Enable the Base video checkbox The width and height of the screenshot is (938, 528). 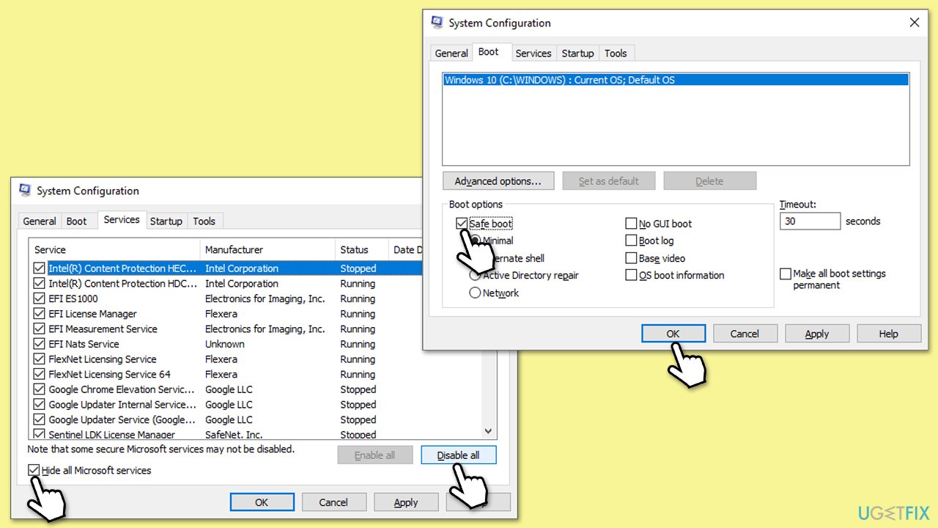pyautogui.click(x=631, y=258)
